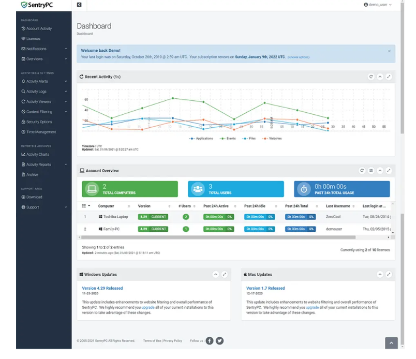Open the Facebook follow icon
This screenshot has height=359, width=416.
click(210, 341)
